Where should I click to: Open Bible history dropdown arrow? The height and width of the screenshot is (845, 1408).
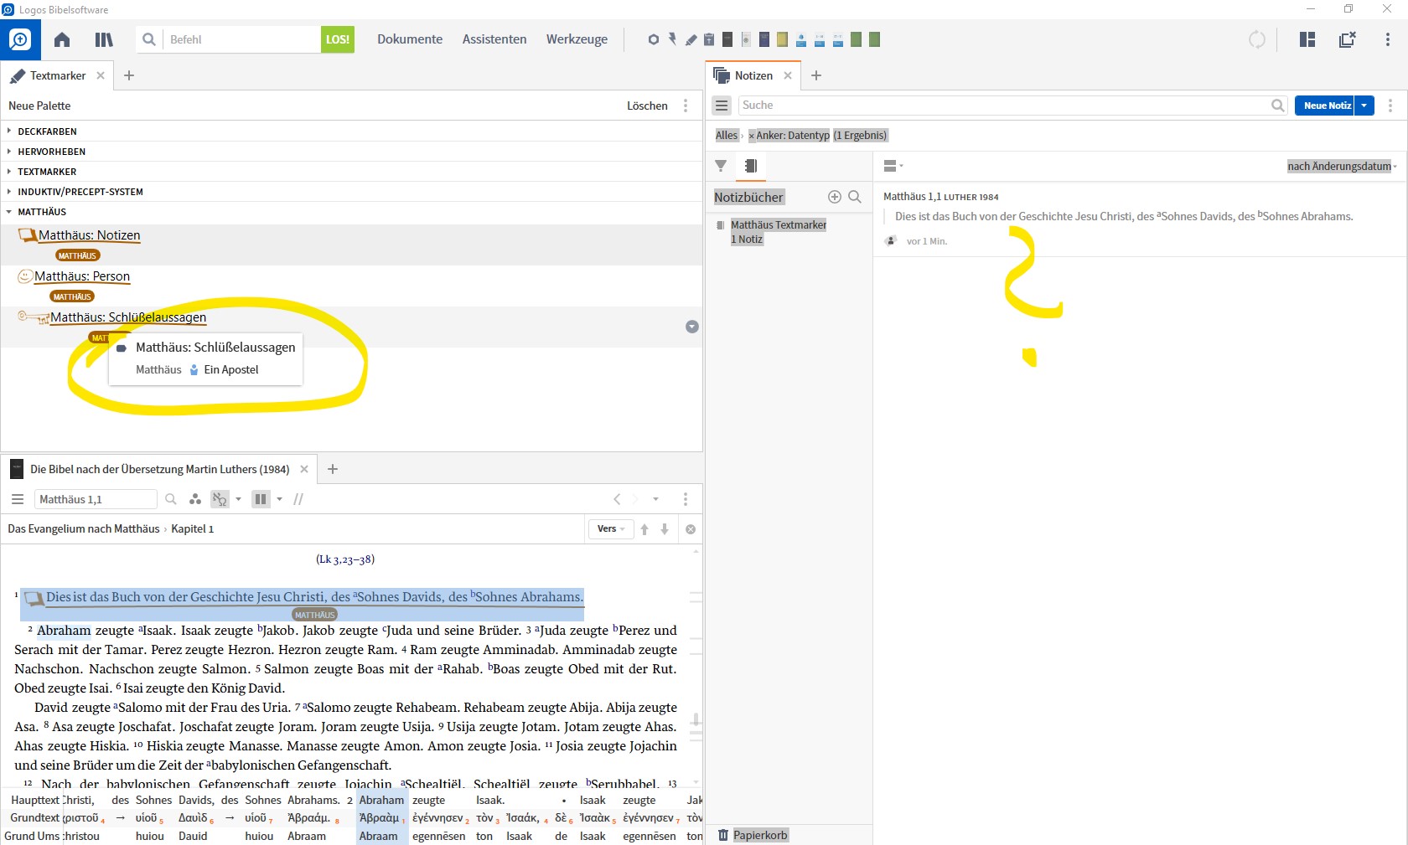point(656,499)
